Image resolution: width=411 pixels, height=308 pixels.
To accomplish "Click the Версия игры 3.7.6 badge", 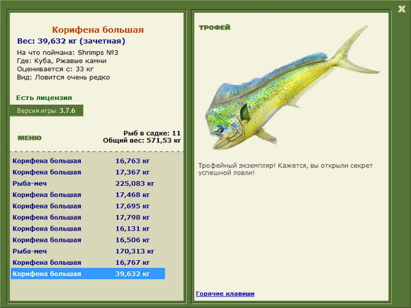I will [x=47, y=111].
